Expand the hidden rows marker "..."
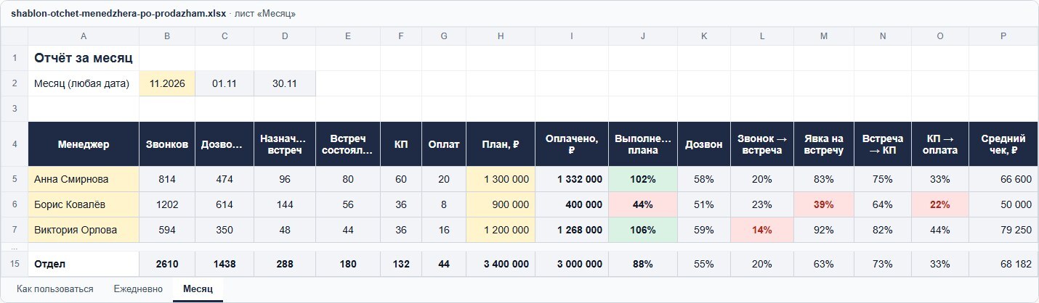 (15, 246)
